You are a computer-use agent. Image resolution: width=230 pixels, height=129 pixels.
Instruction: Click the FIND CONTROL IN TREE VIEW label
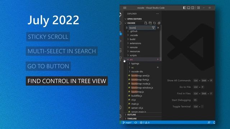[x=67, y=81]
